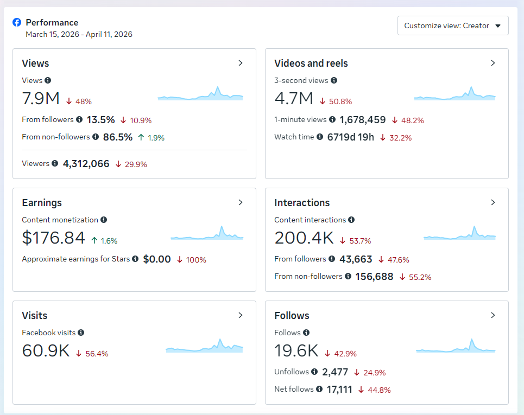
Task: Click info icon for Approximate earnings for Stars
Action: coord(135,259)
